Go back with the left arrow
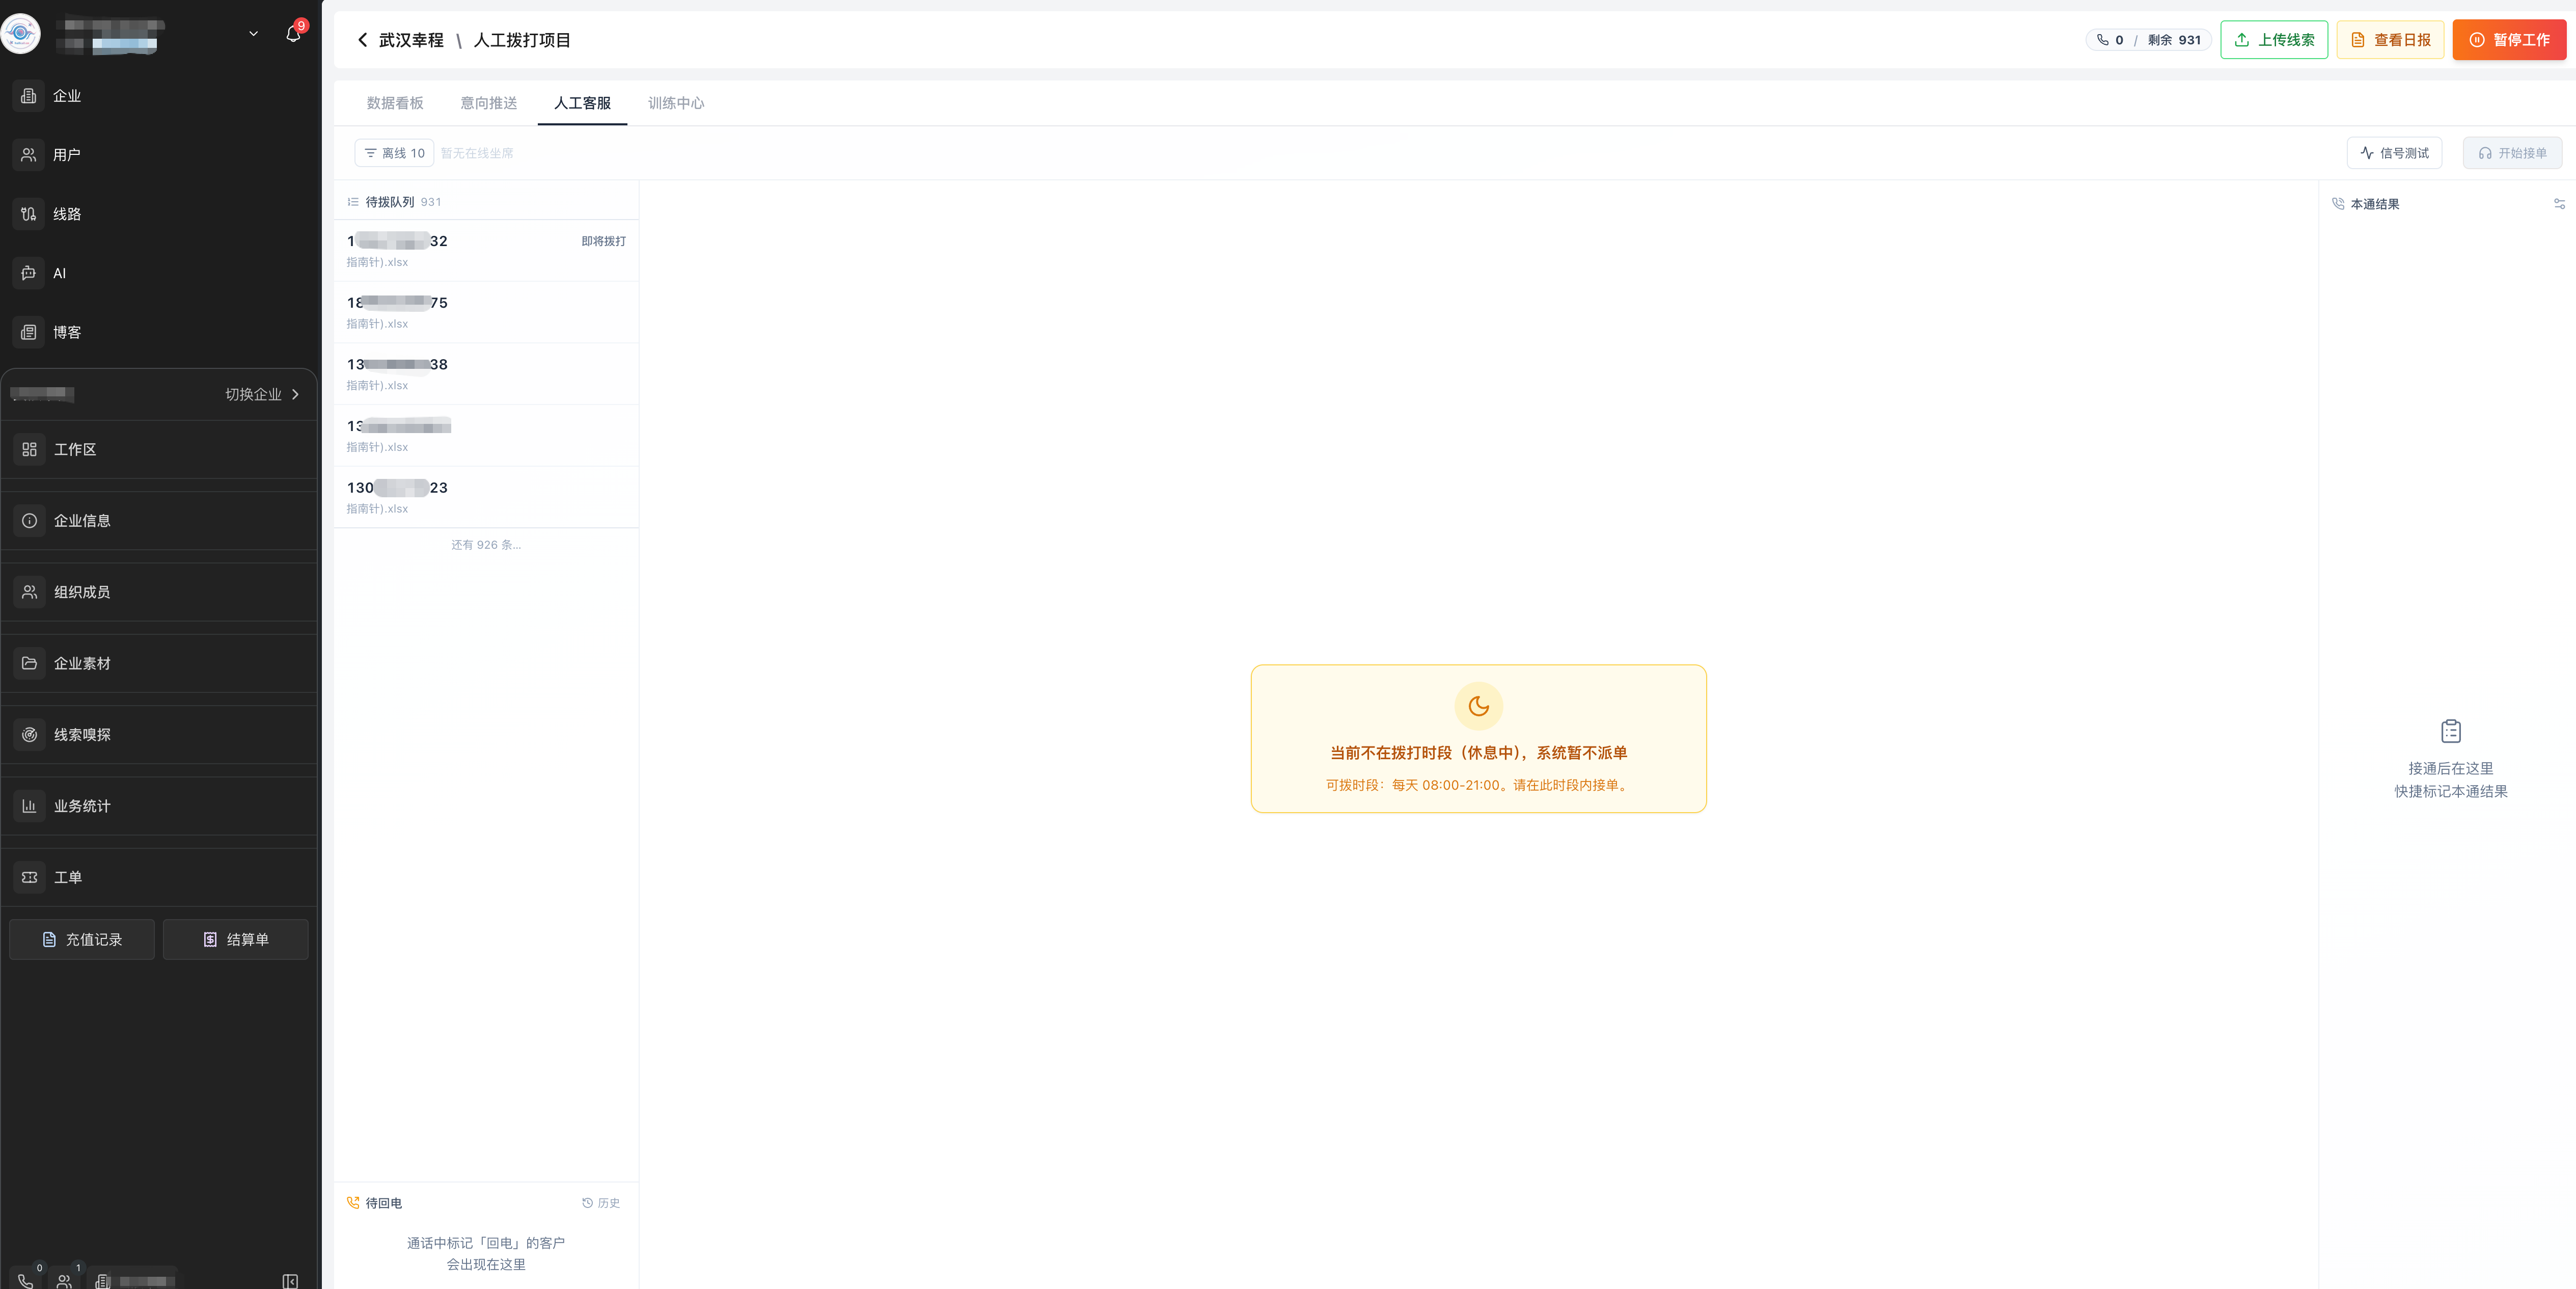The width and height of the screenshot is (2576, 1289). point(362,40)
